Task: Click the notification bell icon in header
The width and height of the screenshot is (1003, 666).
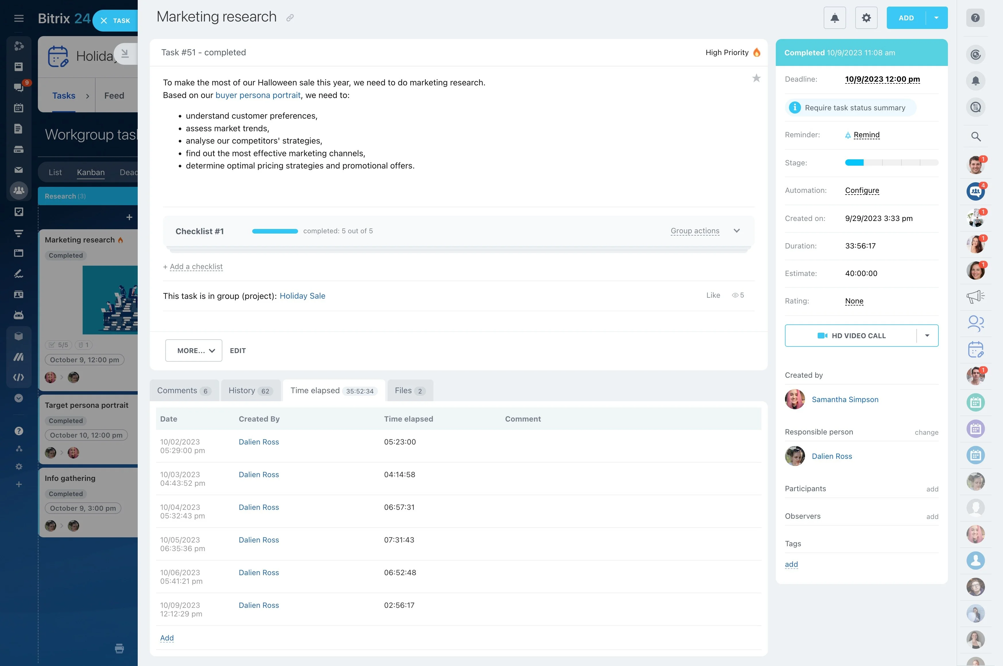Action: 834,18
